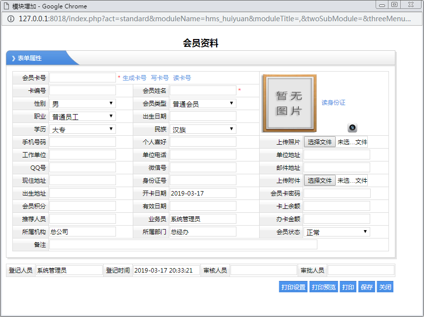Click the placeholder member photo thumbnail
This screenshot has width=424, height=317.
point(289,103)
